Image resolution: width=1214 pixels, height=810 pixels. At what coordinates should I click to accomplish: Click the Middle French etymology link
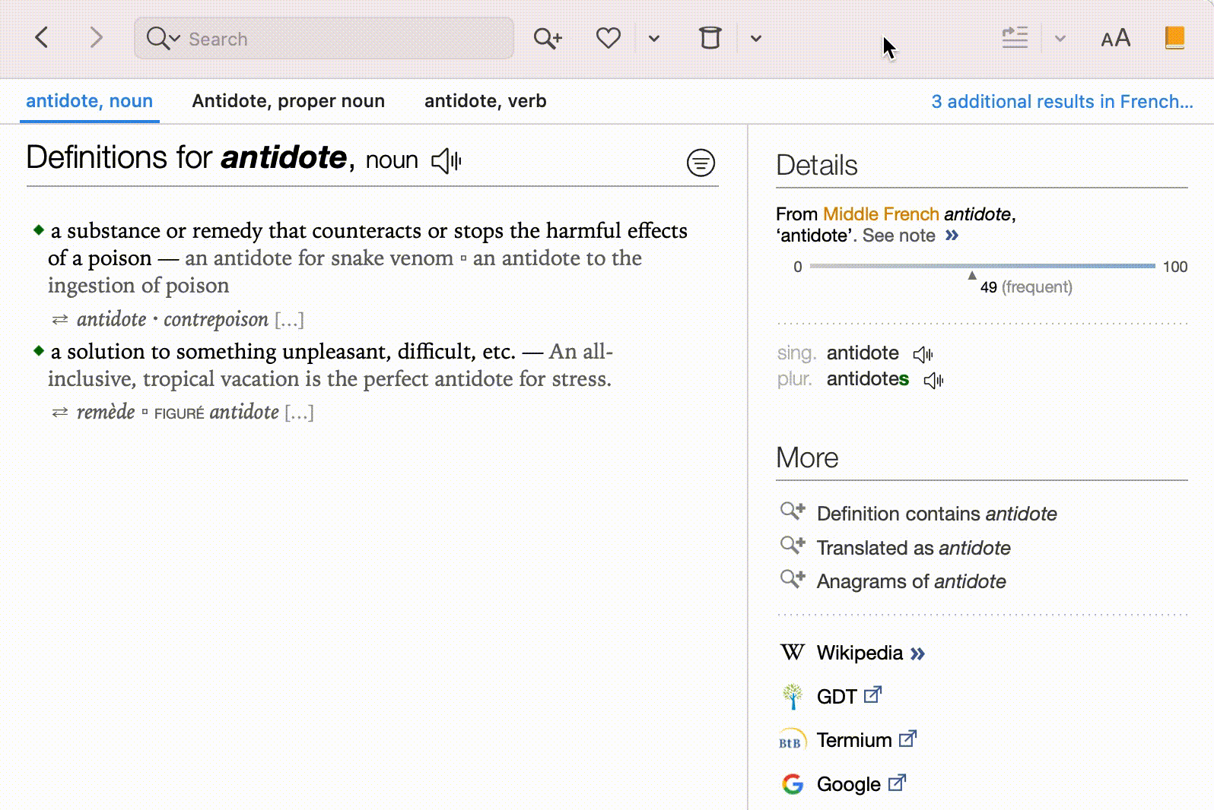tap(881, 214)
